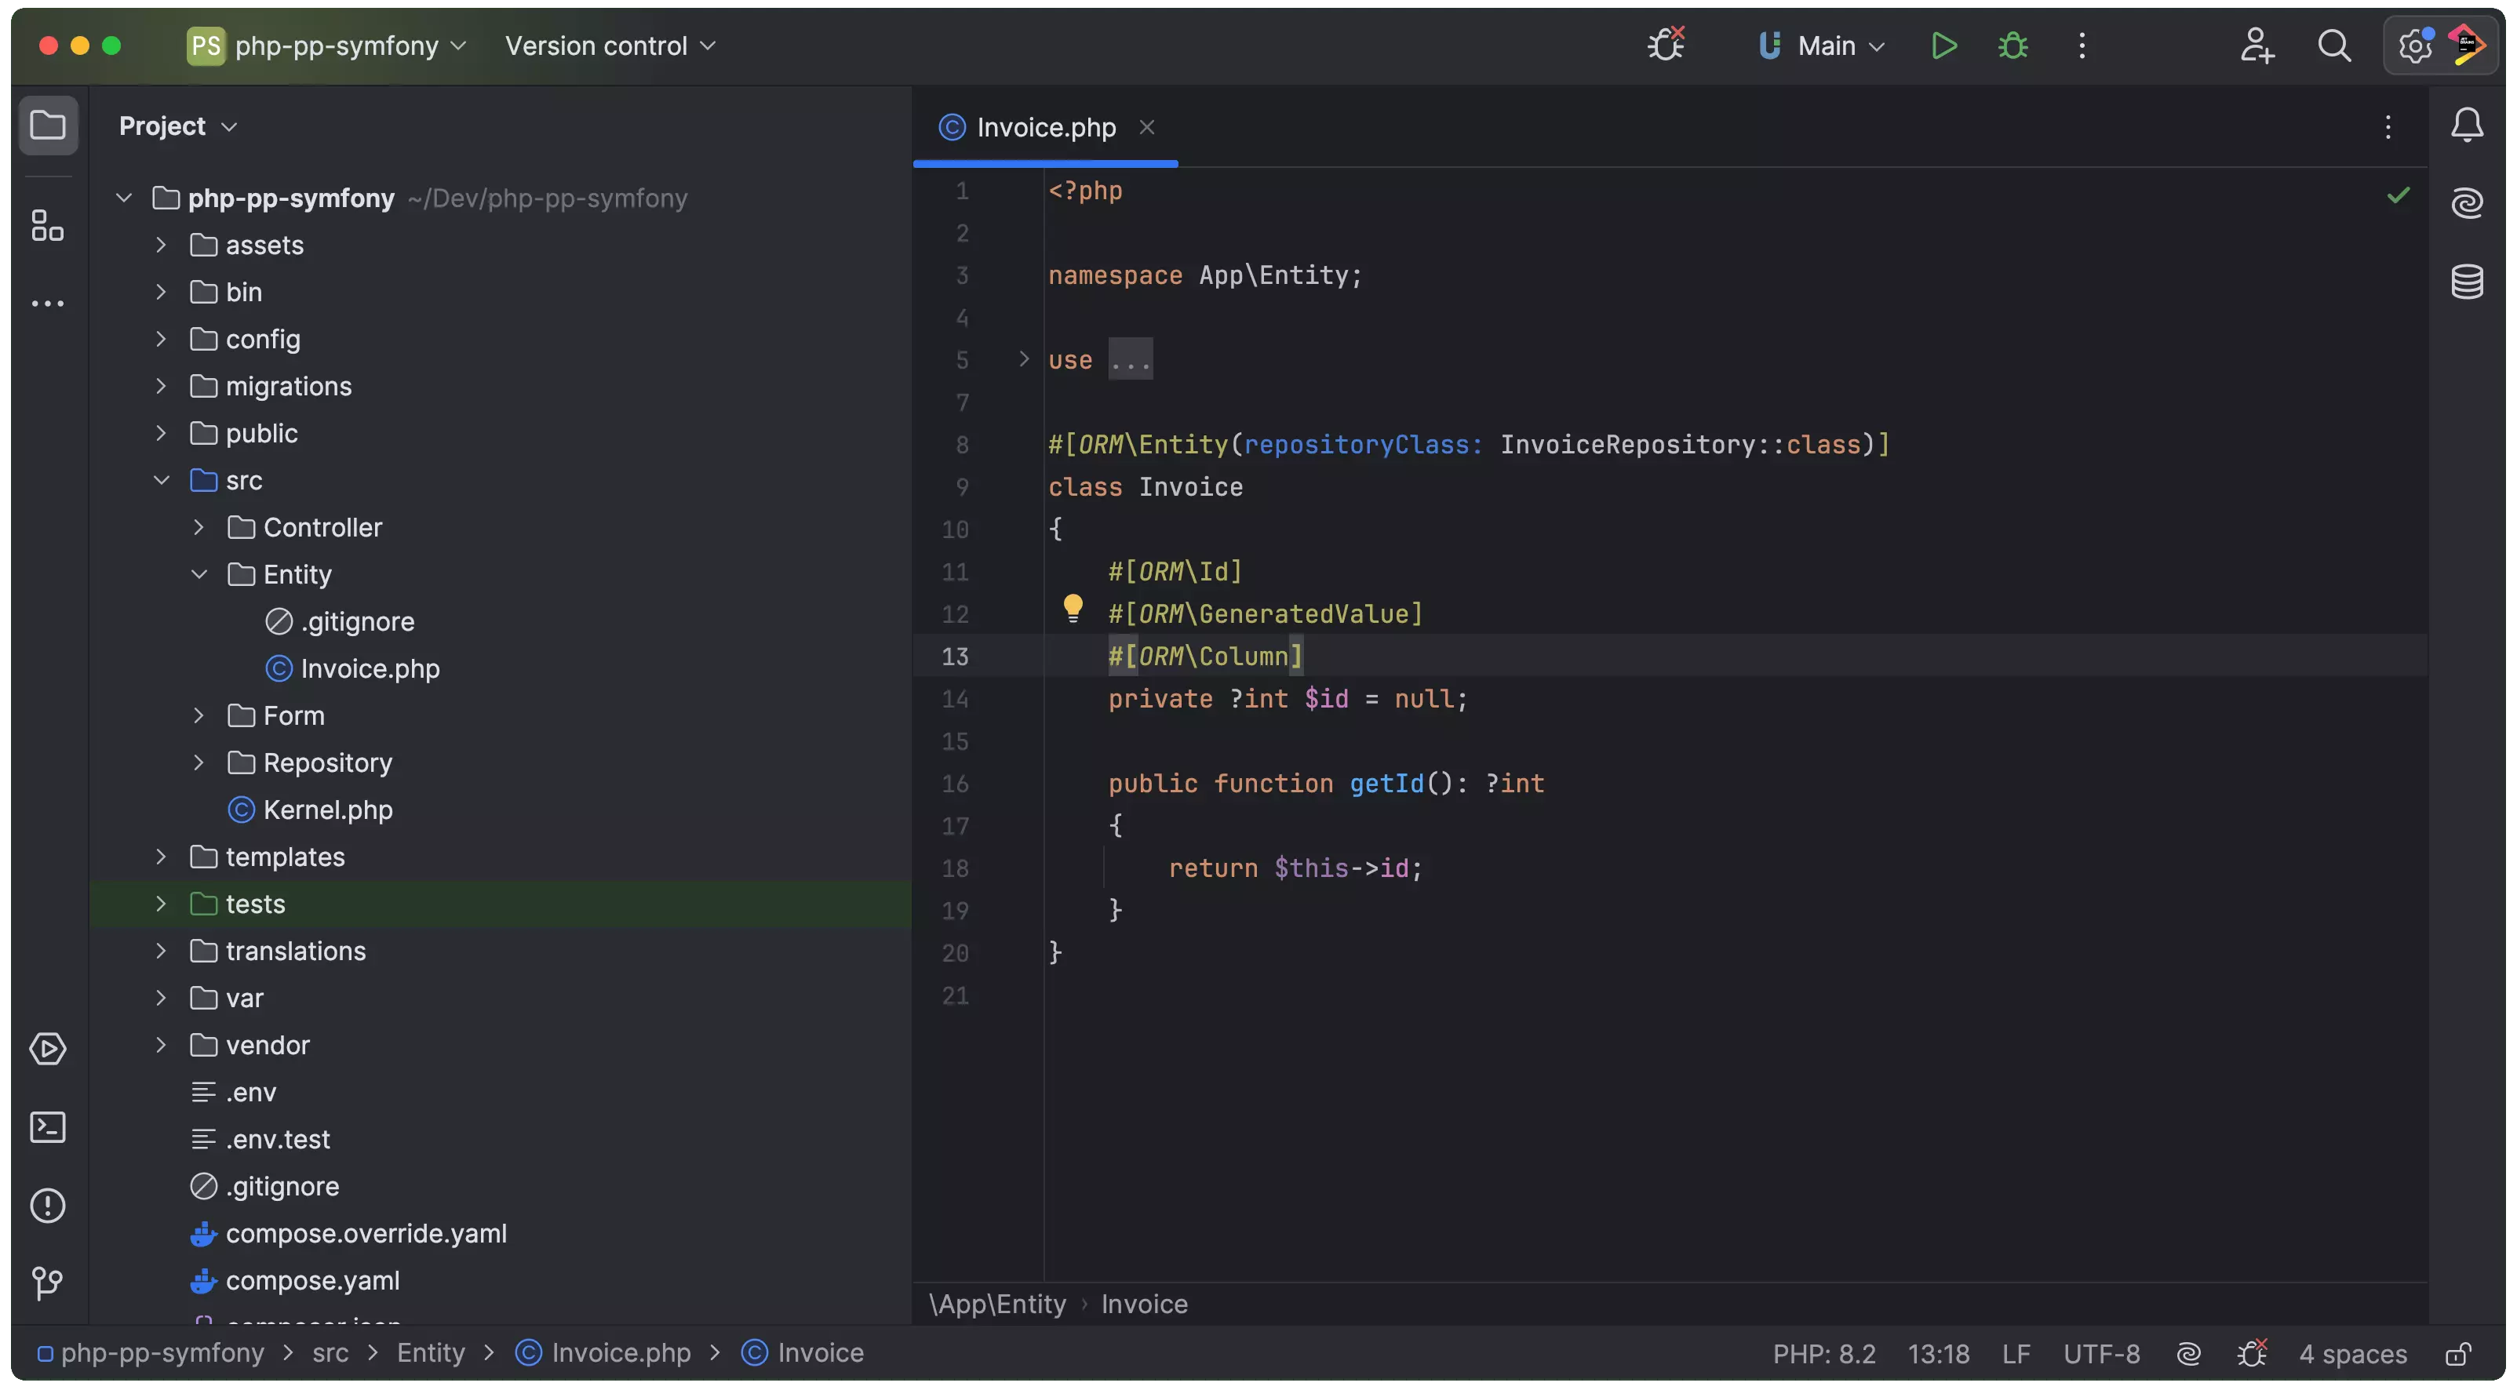
Task: Expand the collapsed use imports block
Action: (x=1023, y=359)
